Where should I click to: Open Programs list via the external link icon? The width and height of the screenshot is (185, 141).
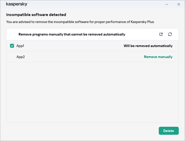click(161, 34)
